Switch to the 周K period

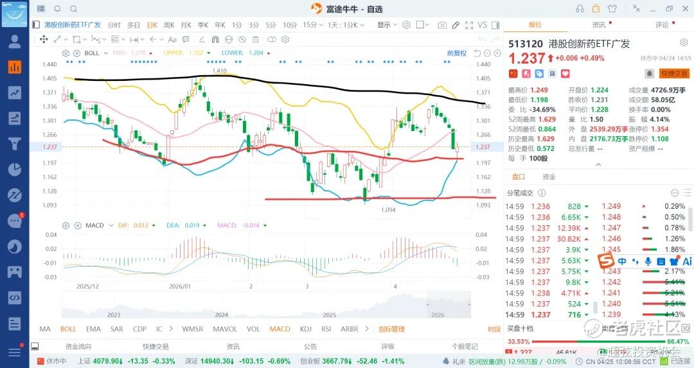(169, 25)
